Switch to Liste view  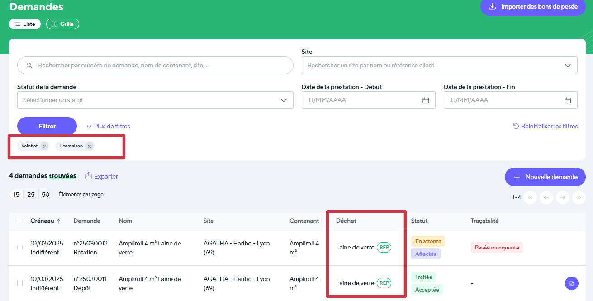[x=25, y=24]
